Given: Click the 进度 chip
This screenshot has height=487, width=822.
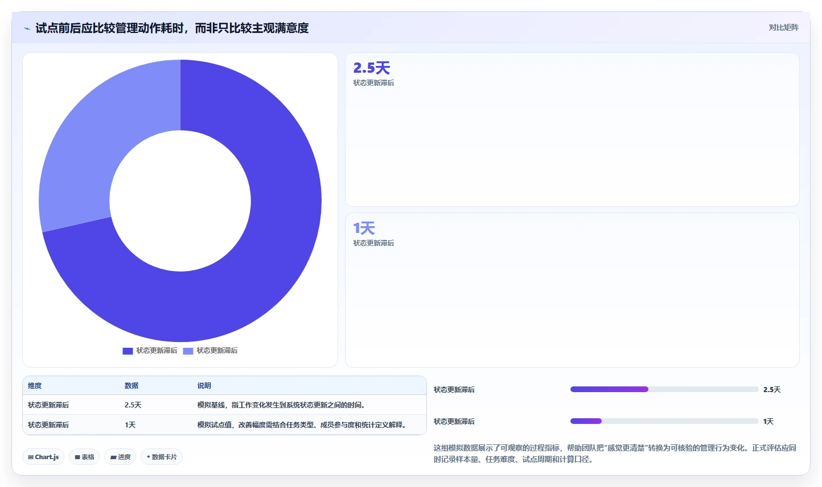Looking at the screenshot, I should click(120, 457).
